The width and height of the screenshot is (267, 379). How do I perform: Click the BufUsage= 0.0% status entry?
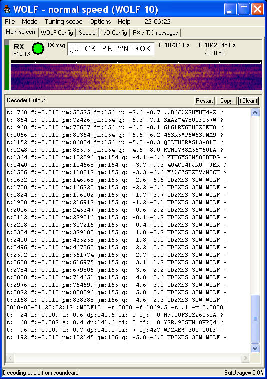pos(244,373)
